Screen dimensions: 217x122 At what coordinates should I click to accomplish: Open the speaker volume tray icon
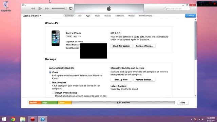point(203,119)
